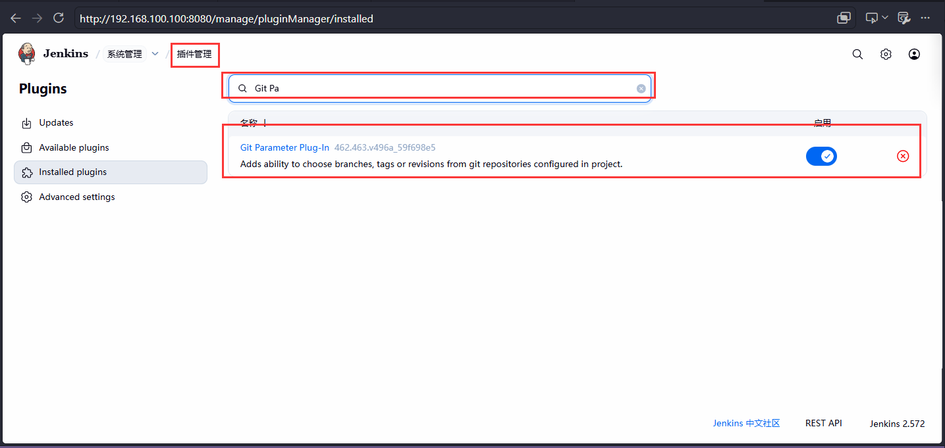This screenshot has width=945, height=448.
Task: Click the 启用 column header
Action: 823,123
